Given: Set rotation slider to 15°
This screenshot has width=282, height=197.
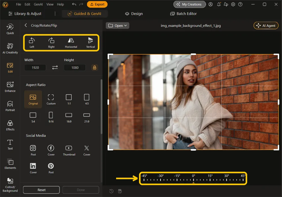Looking at the screenshot, I should click(x=210, y=180).
